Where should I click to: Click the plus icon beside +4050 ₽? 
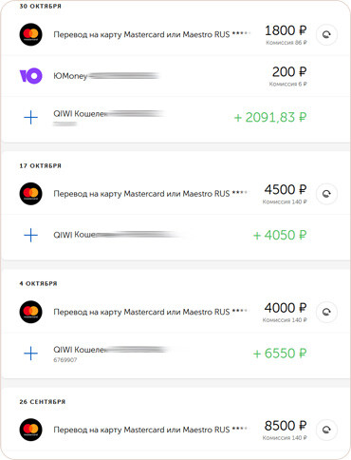30,235
